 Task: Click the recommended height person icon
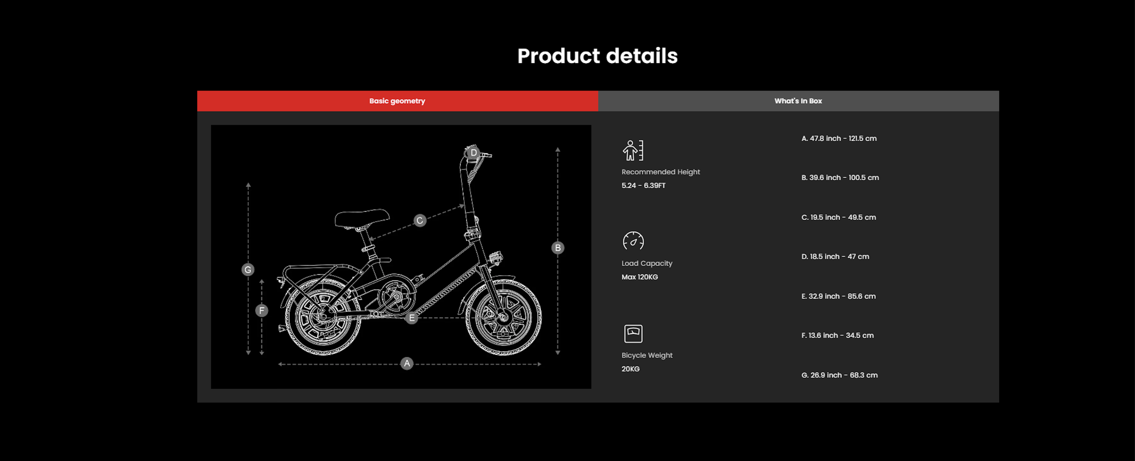click(633, 150)
